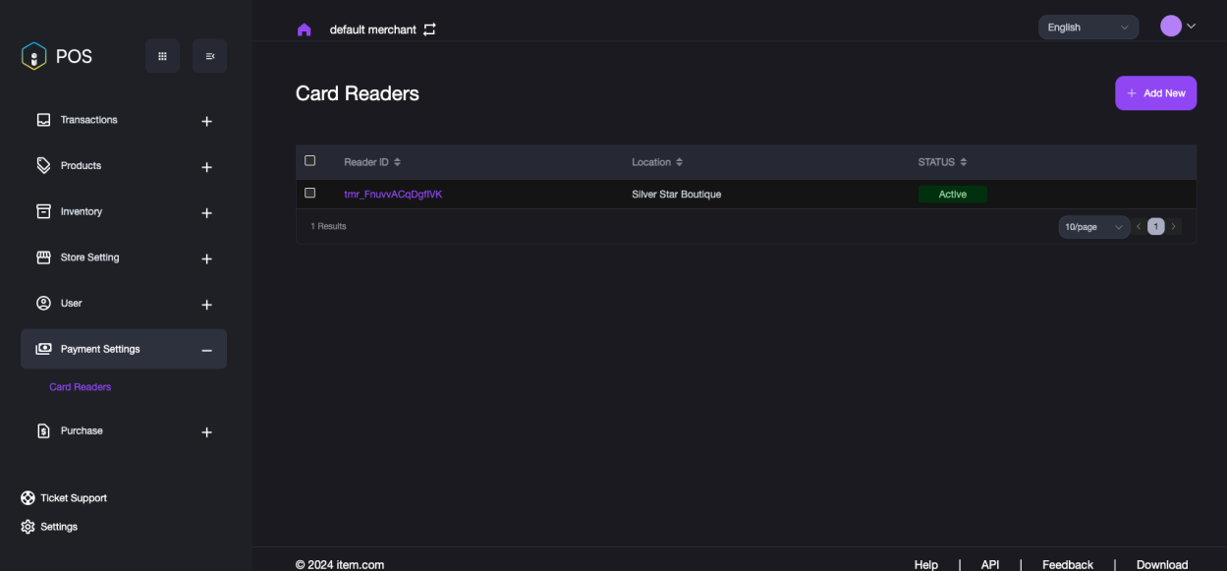Click the Add New button
The image size is (1227, 571).
[x=1155, y=93]
